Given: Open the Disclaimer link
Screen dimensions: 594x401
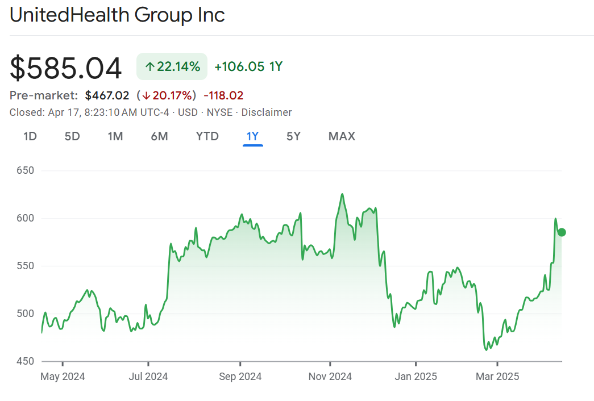Looking at the screenshot, I should (267, 112).
